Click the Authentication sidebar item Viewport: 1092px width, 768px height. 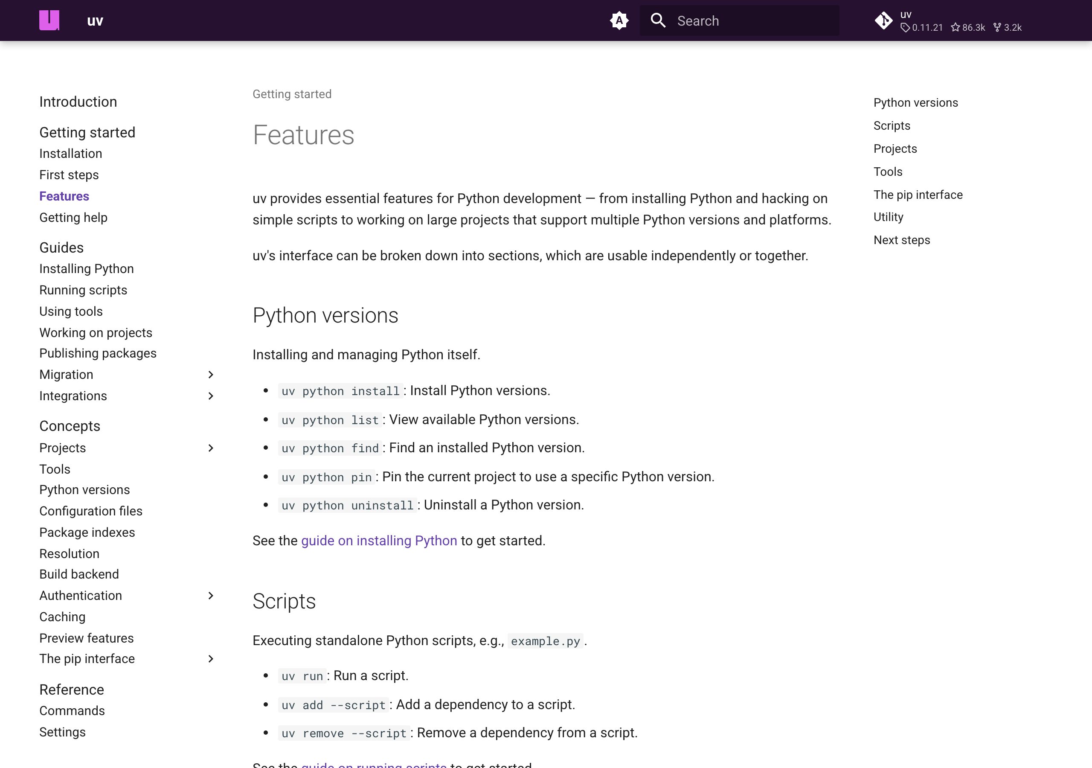pyautogui.click(x=81, y=596)
